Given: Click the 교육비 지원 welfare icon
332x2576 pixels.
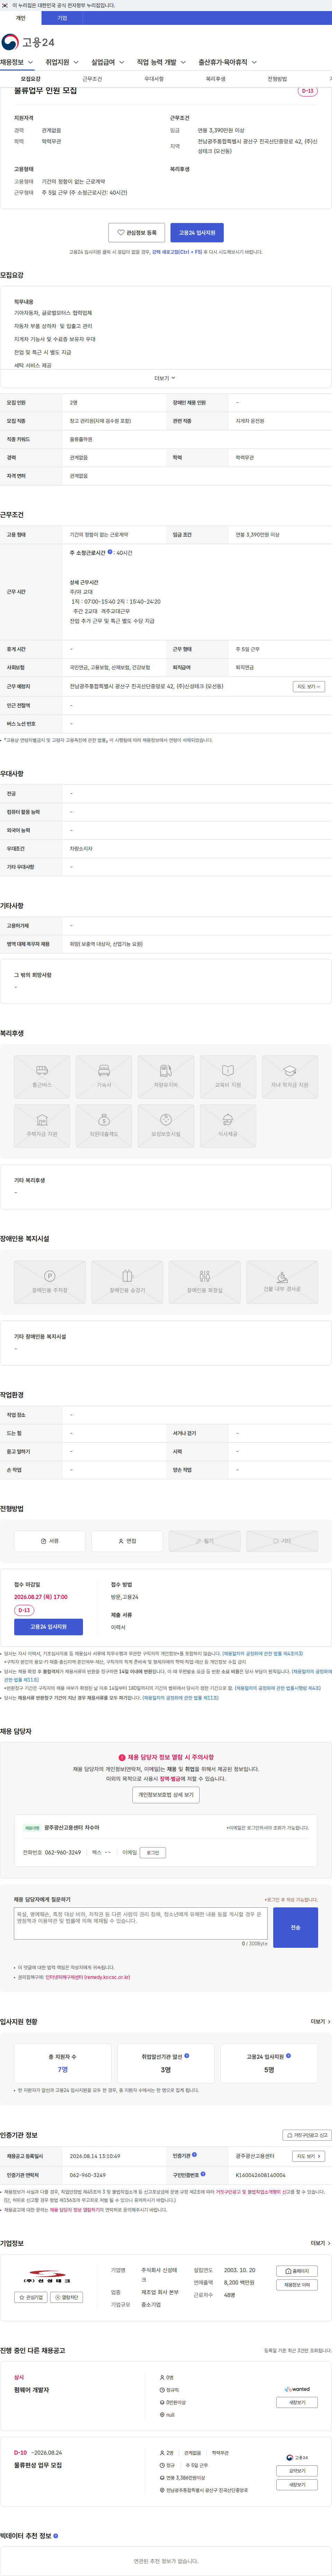Looking at the screenshot, I should (x=228, y=1077).
